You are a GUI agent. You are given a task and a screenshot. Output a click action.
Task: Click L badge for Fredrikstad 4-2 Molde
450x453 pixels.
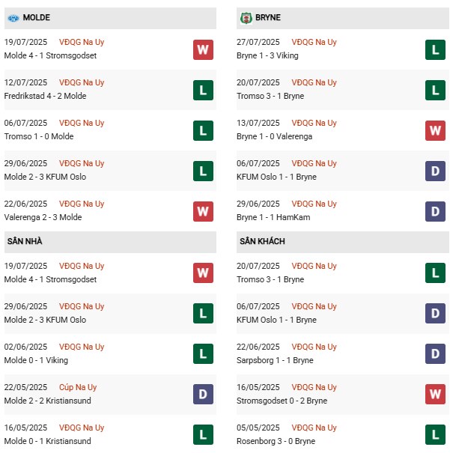(x=203, y=90)
